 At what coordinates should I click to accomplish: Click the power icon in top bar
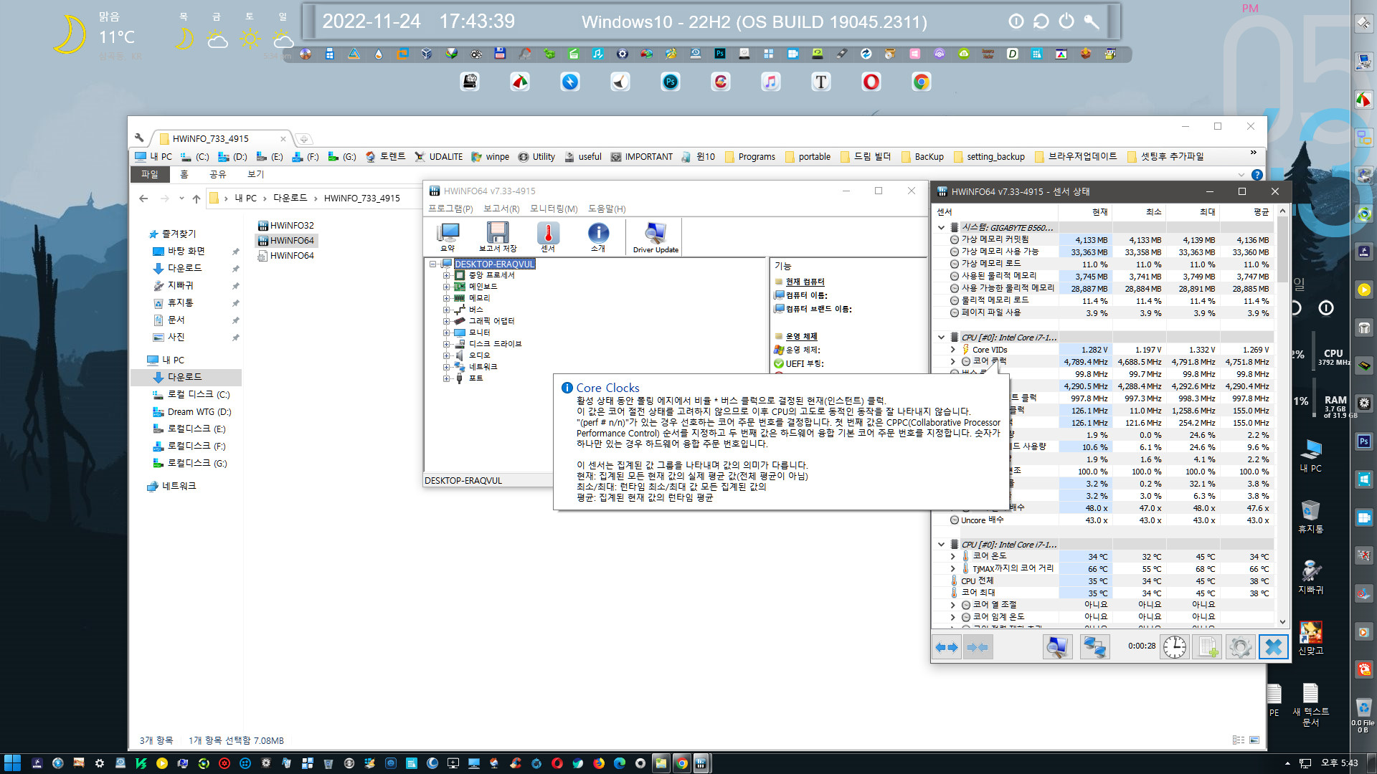(1066, 21)
